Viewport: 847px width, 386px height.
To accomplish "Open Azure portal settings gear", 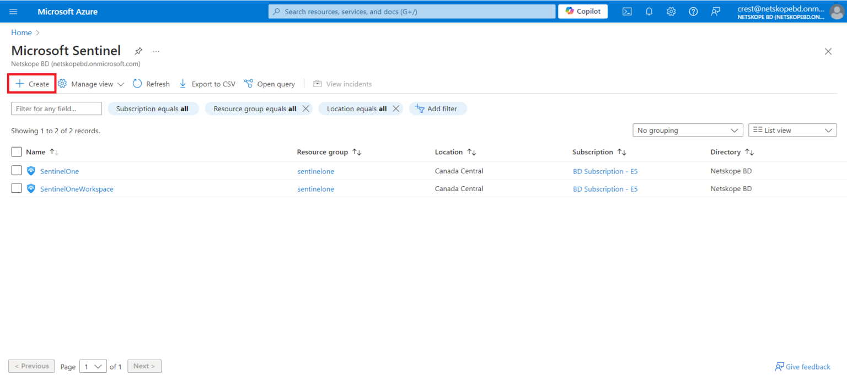I will pos(671,11).
